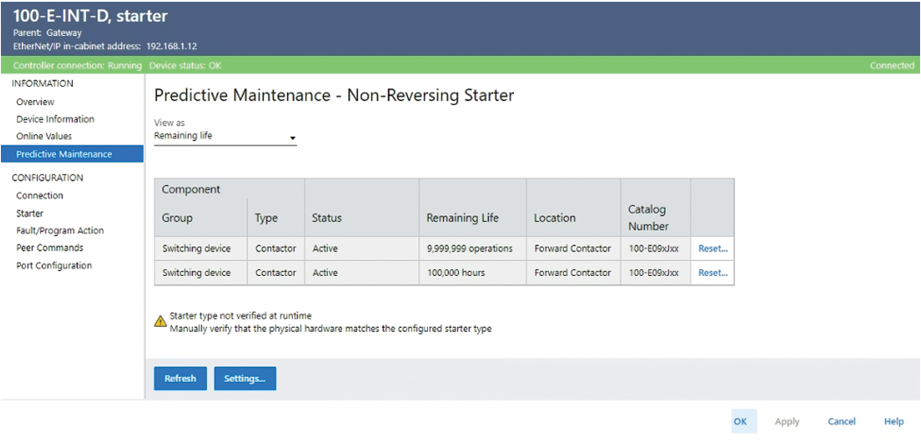This screenshot has height=446, width=921.
Task: Click the CONFIGURATION section heading
Action: pos(47,178)
